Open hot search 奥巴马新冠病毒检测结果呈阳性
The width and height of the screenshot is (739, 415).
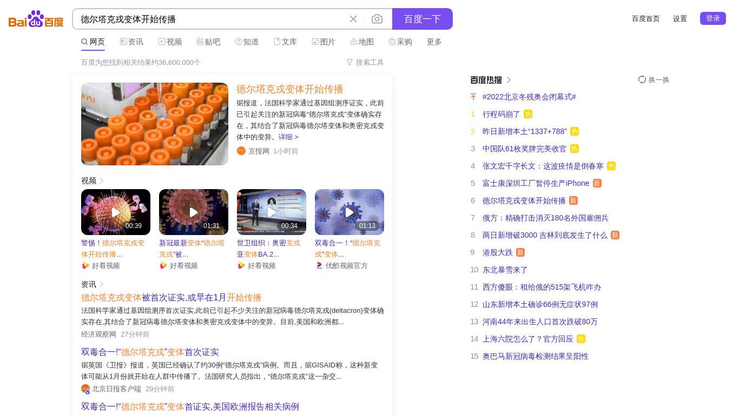point(536,356)
